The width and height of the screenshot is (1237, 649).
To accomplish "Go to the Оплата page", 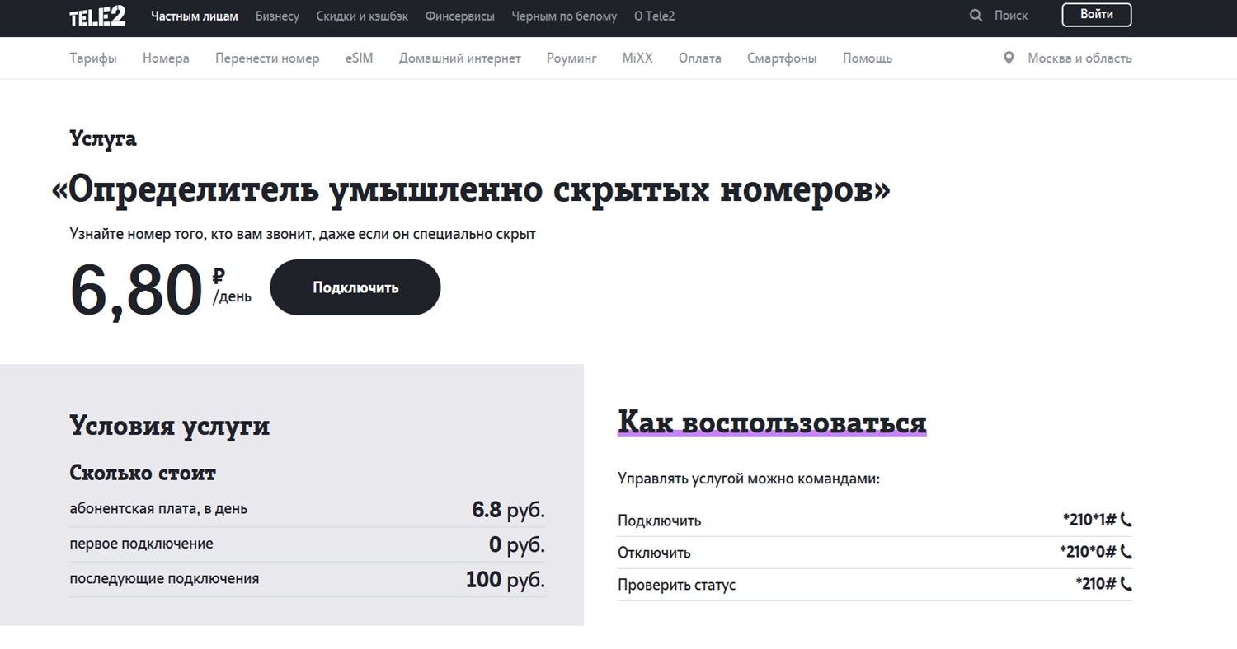I will click(700, 58).
